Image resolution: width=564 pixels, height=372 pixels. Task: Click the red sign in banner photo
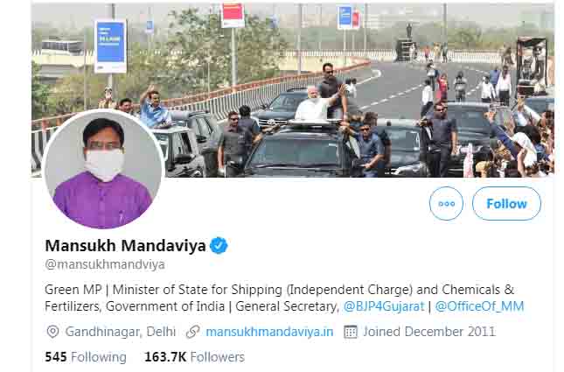[233, 15]
